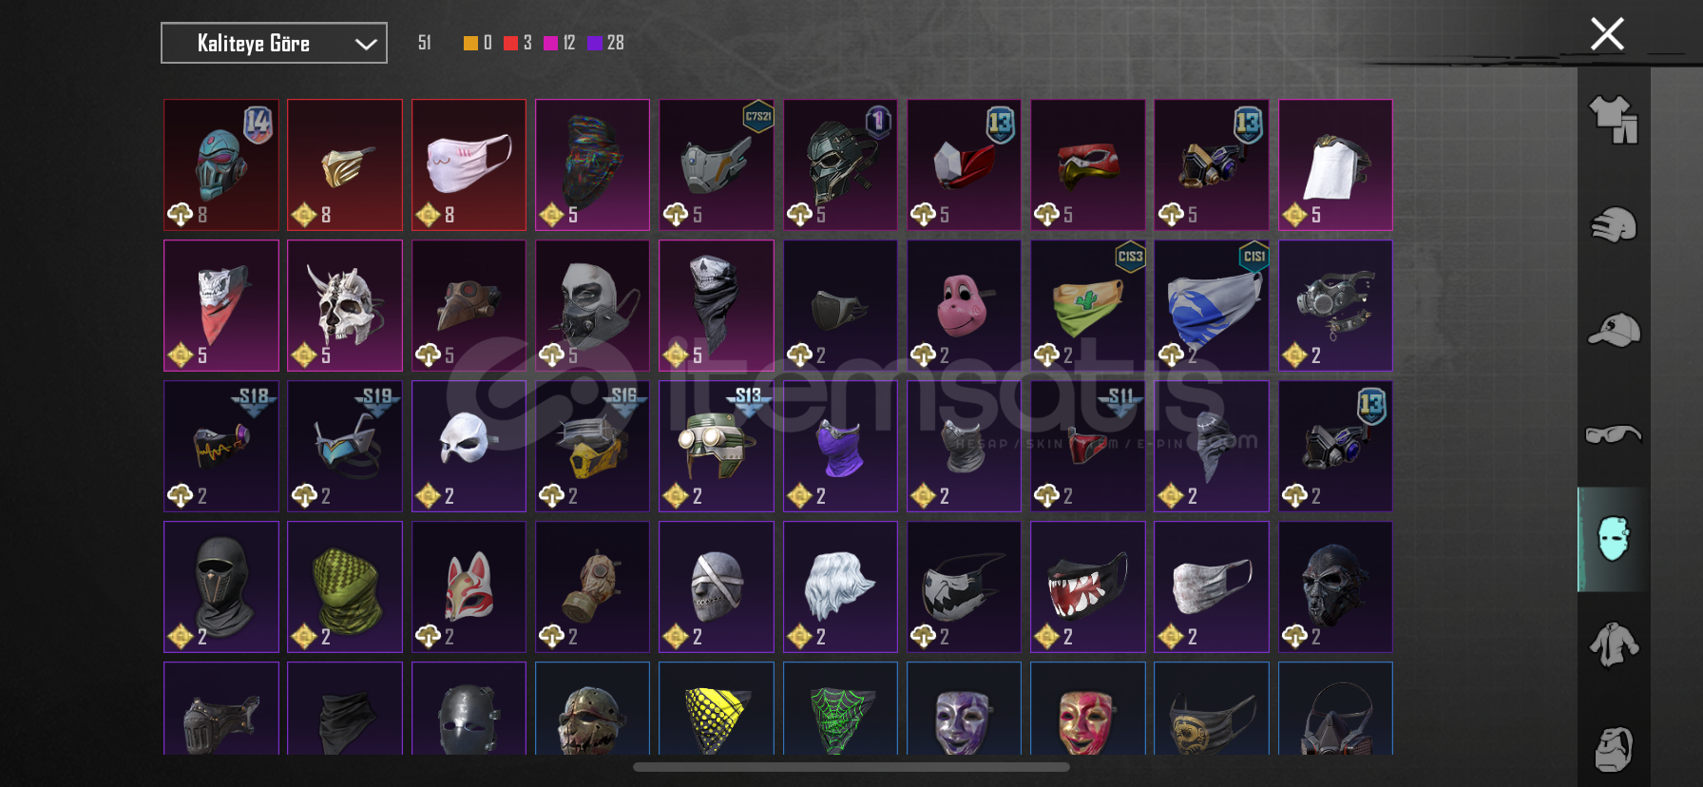Select the white fox kitsune mask
The image size is (1703, 787).
click(x=469, y=586)
